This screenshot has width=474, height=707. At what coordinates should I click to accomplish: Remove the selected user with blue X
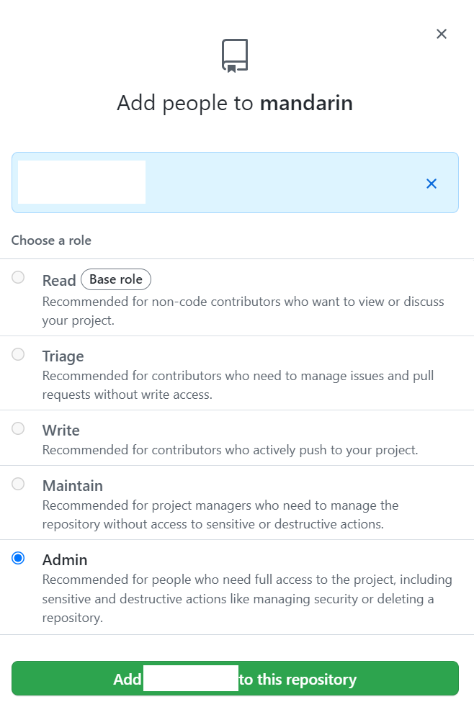(x=431, y=184)
